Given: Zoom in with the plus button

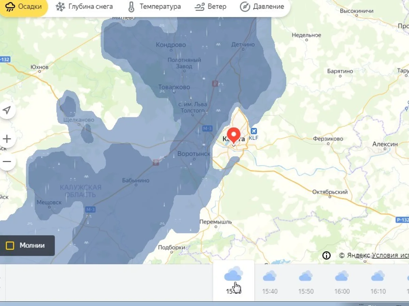Looking at the screenshot, I should coord(7,139).
